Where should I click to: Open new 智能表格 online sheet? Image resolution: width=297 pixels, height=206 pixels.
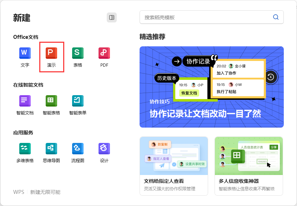point(51,105)
